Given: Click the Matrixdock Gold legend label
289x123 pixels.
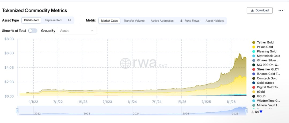Looking at the screenshot, I should click(x=268, y=56).
